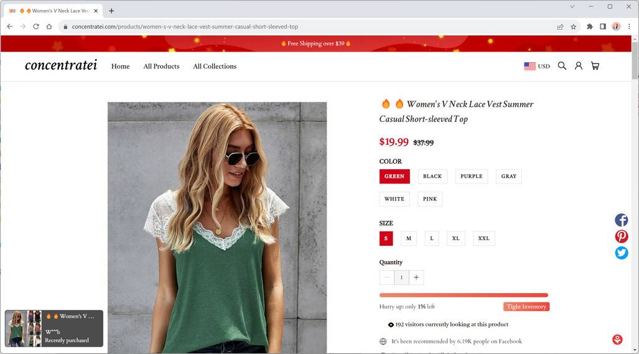Click the address bar URL
The height and width of the screenshot is (354, 639).
[185, 27]
